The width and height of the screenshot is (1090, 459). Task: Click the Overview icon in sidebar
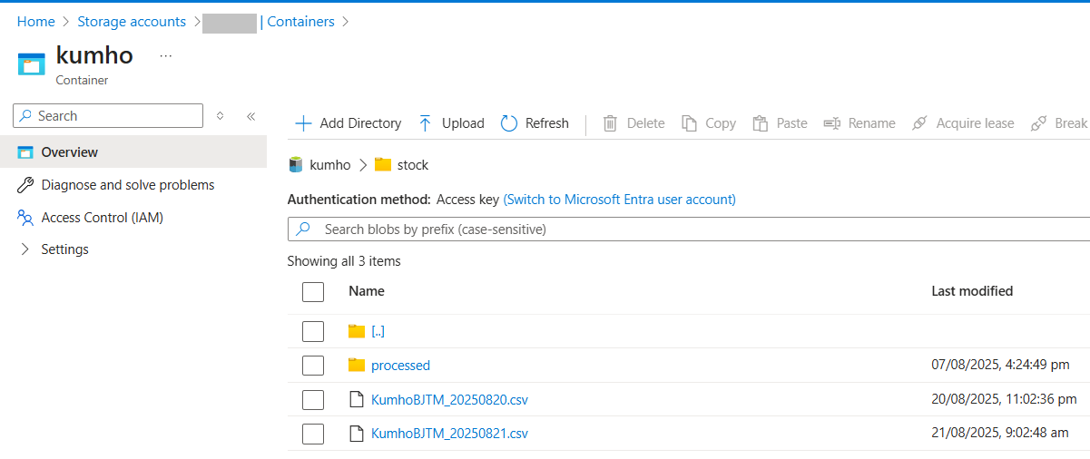tap(25, 152)
